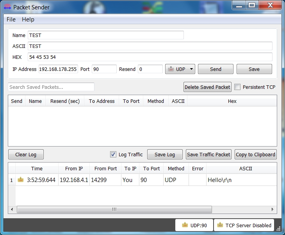The height and width of the screenshot is (235, 285).
Task: Open the UDP protocol dropdown arrow
Action: point(191,69)
